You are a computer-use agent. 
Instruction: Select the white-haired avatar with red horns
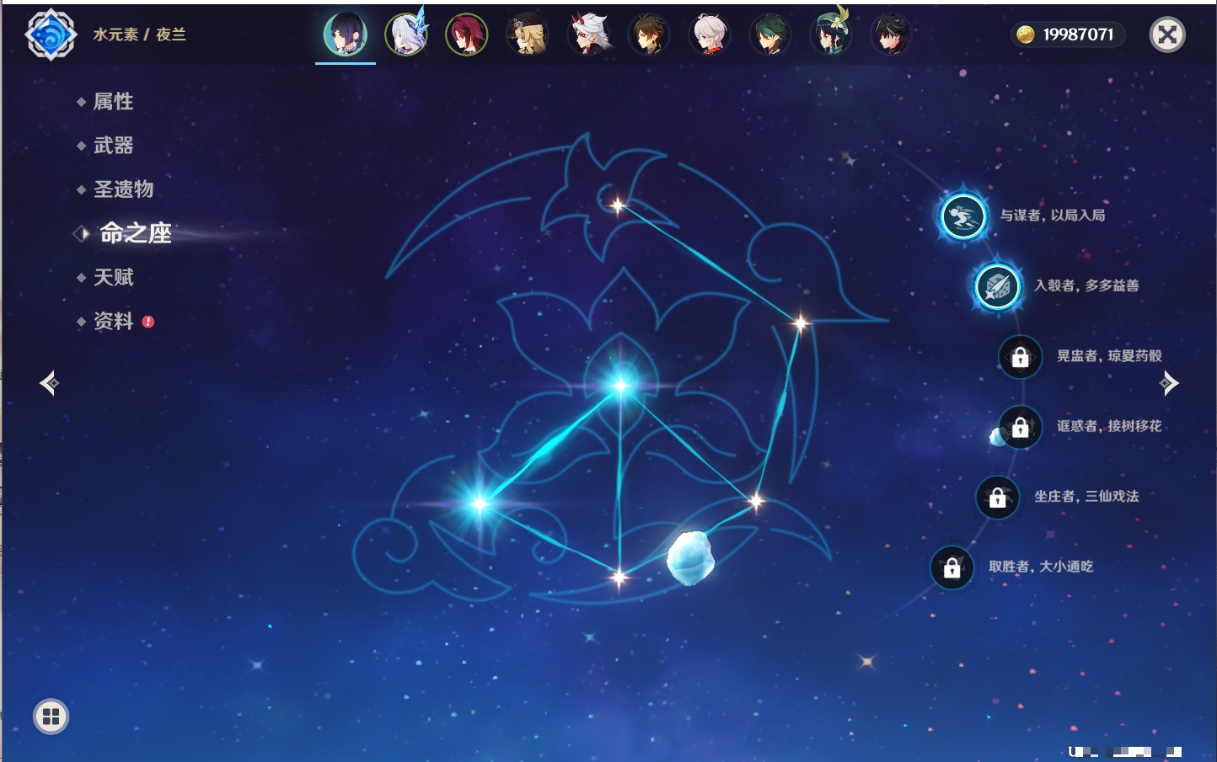(x=588, y=35)
